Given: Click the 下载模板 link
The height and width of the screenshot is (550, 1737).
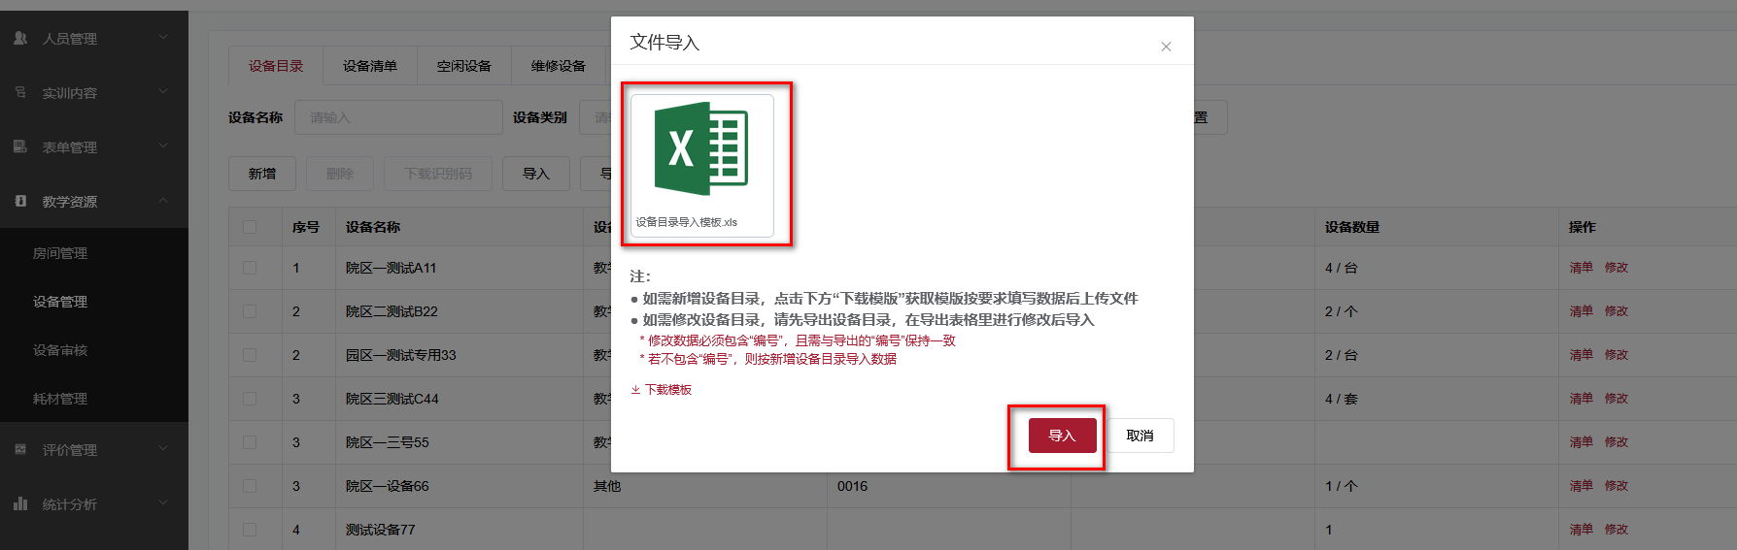Looking at the screenshot, I should (668, 390).
